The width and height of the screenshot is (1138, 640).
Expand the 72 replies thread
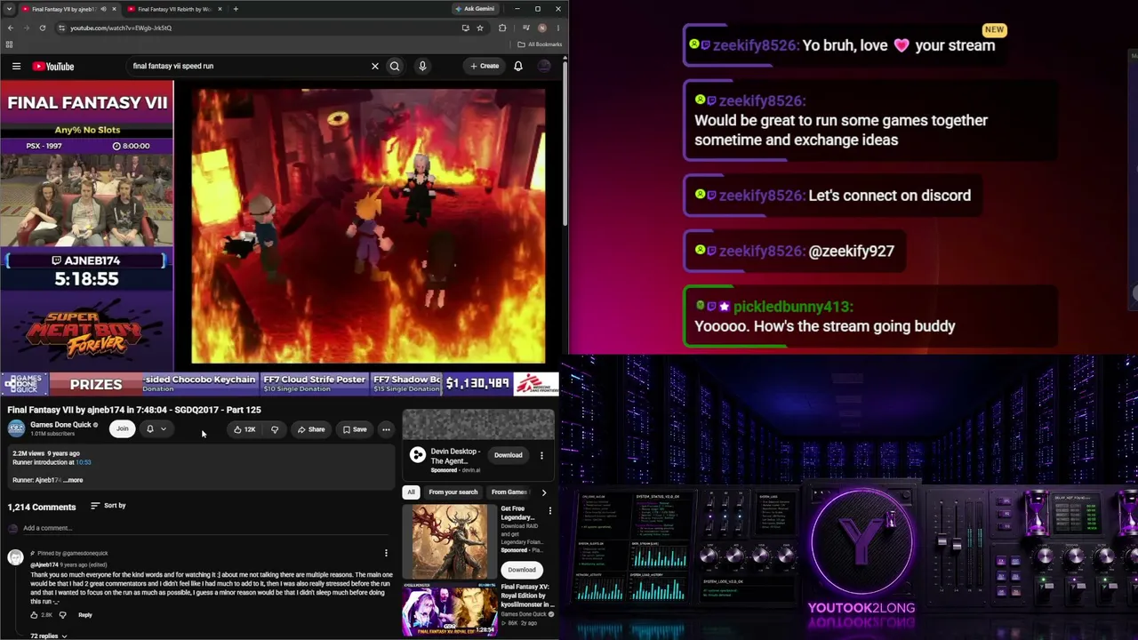[x=48, y=636]
